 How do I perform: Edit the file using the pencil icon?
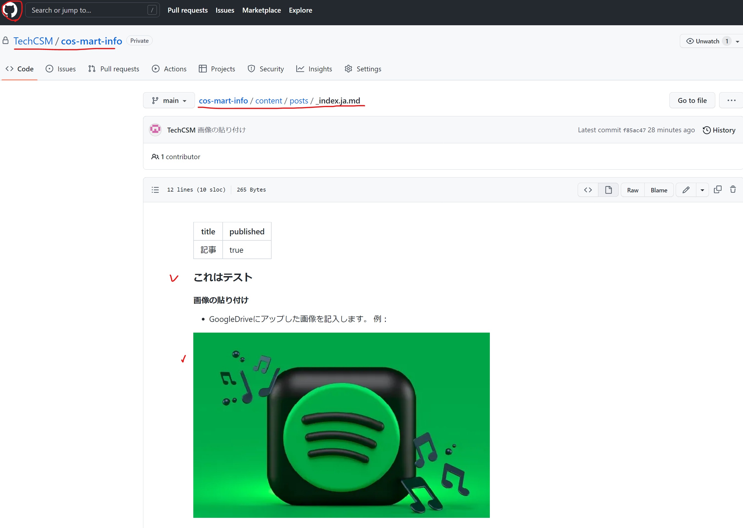click(686, 190)
